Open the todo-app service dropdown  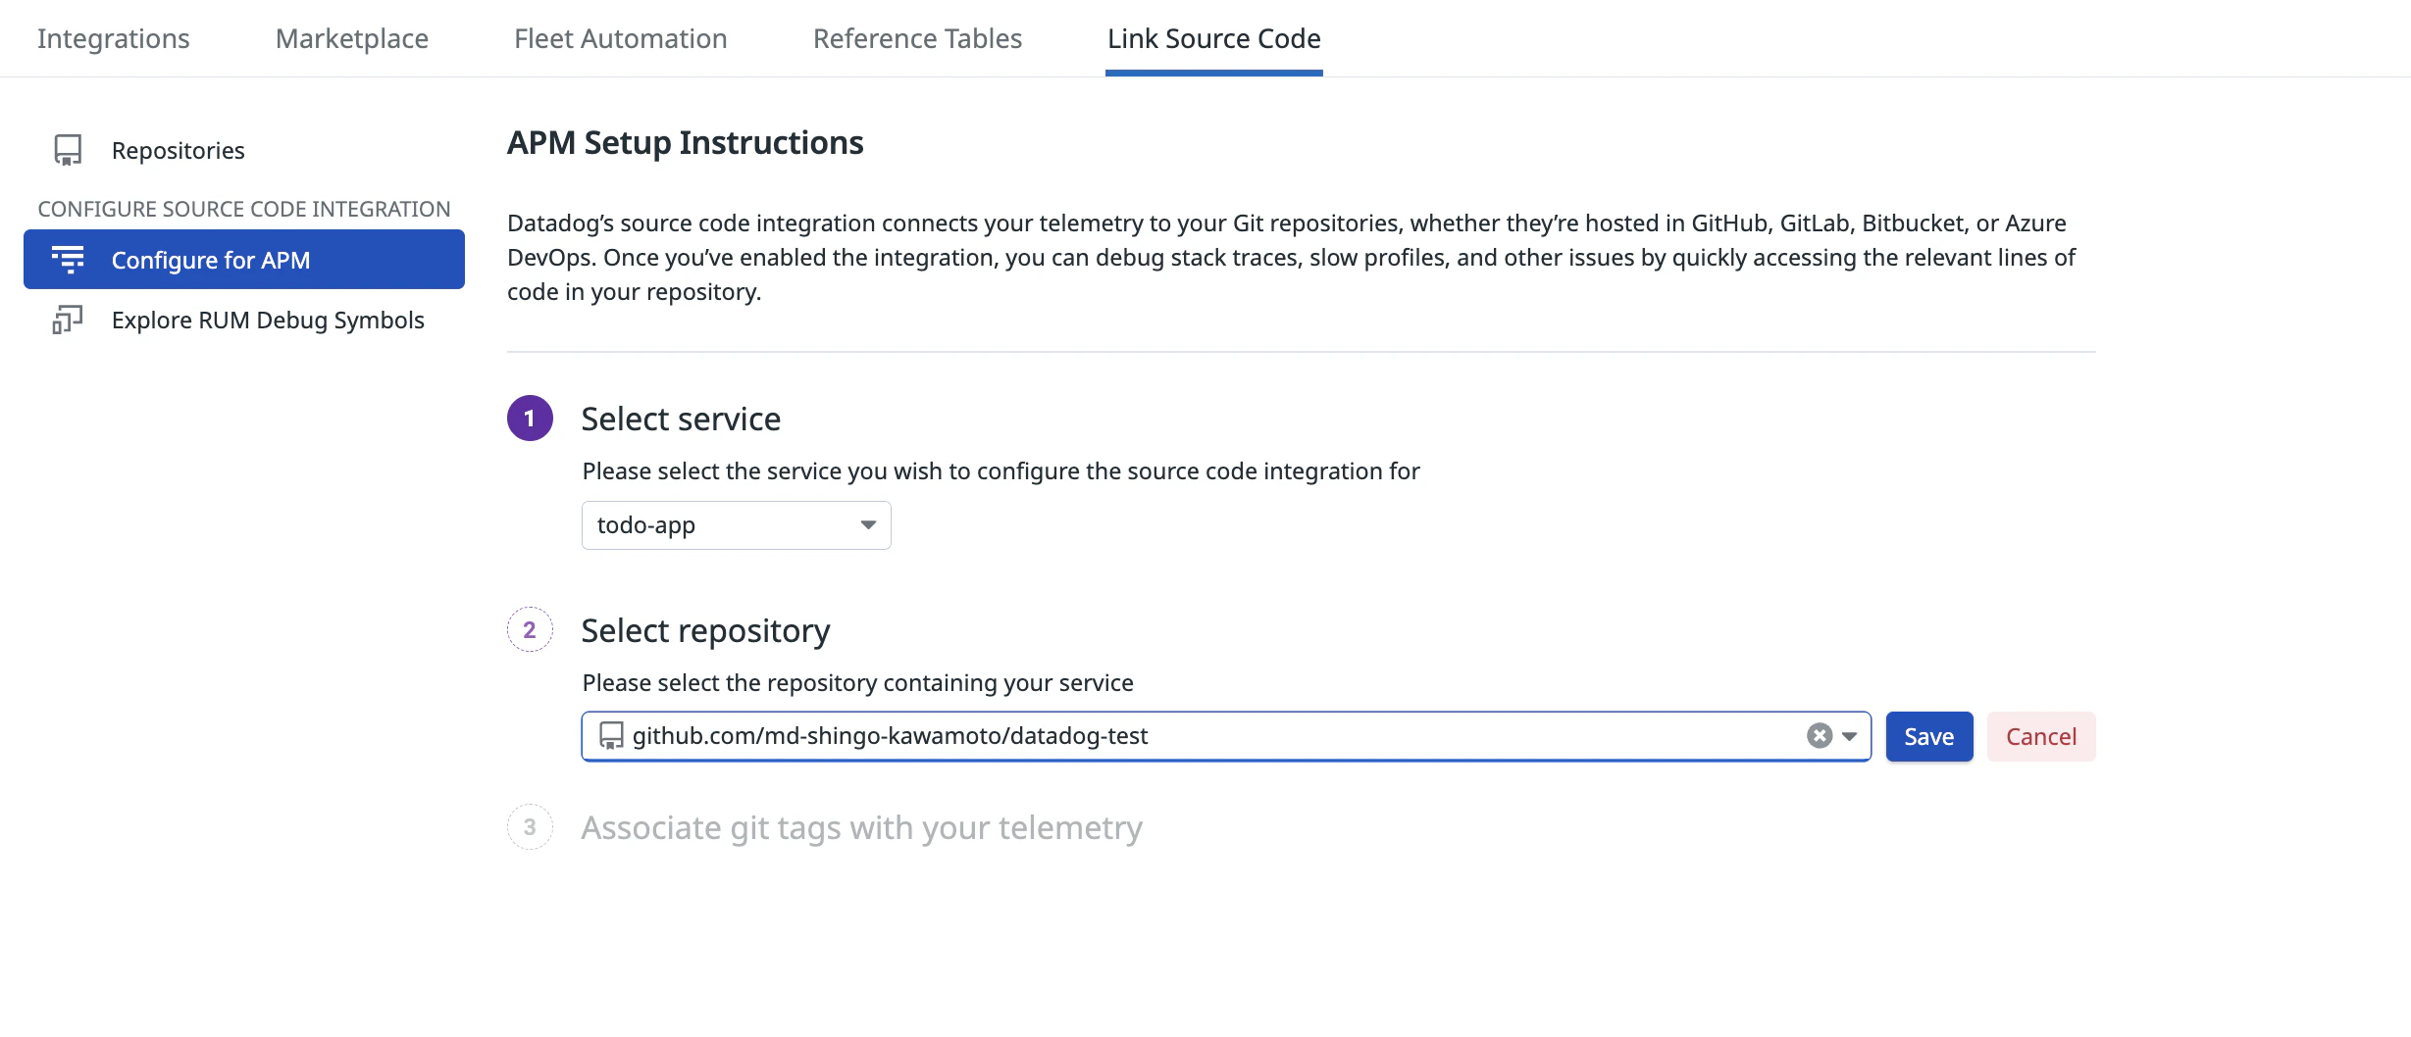[x=737, y=525]
